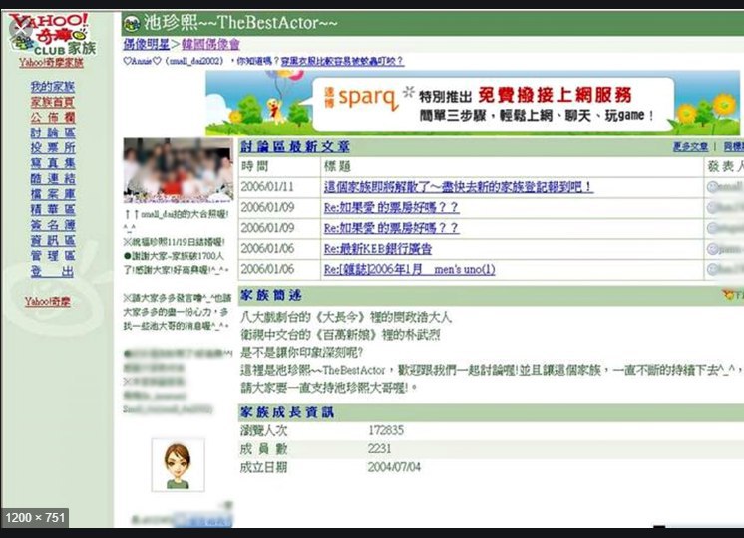Open 投票所 from the sidebar
Viewport: 744px width, 538px height.
pyautogui.click(x=52, y=147)
